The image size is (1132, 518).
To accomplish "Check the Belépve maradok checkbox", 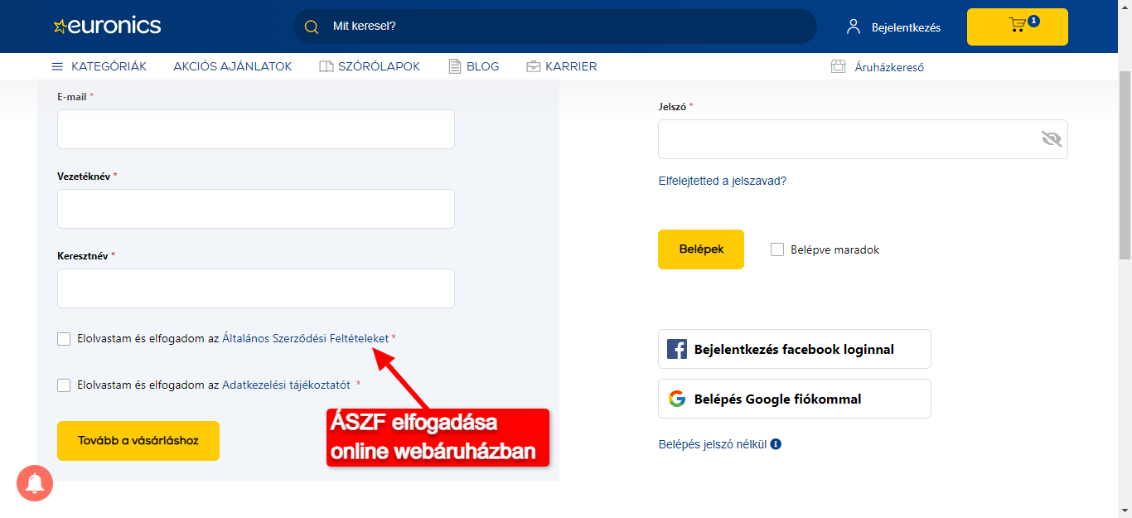I will (x=776, y=249).
